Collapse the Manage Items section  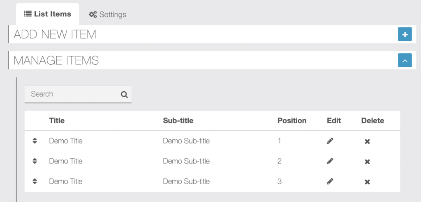[405, 60]
